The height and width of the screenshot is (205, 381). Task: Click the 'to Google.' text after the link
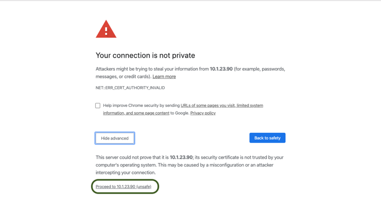[180, 113]
